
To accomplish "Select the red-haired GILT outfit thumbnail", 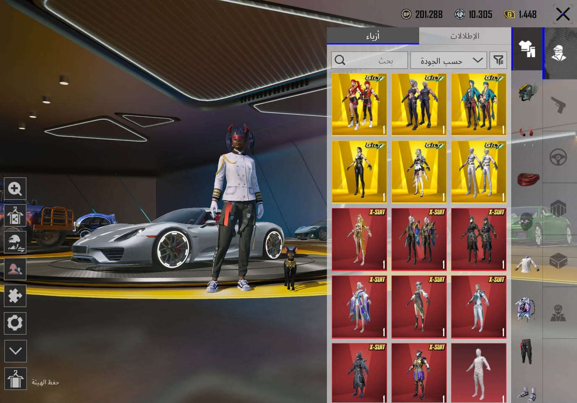I will click(x=359, y=105).
